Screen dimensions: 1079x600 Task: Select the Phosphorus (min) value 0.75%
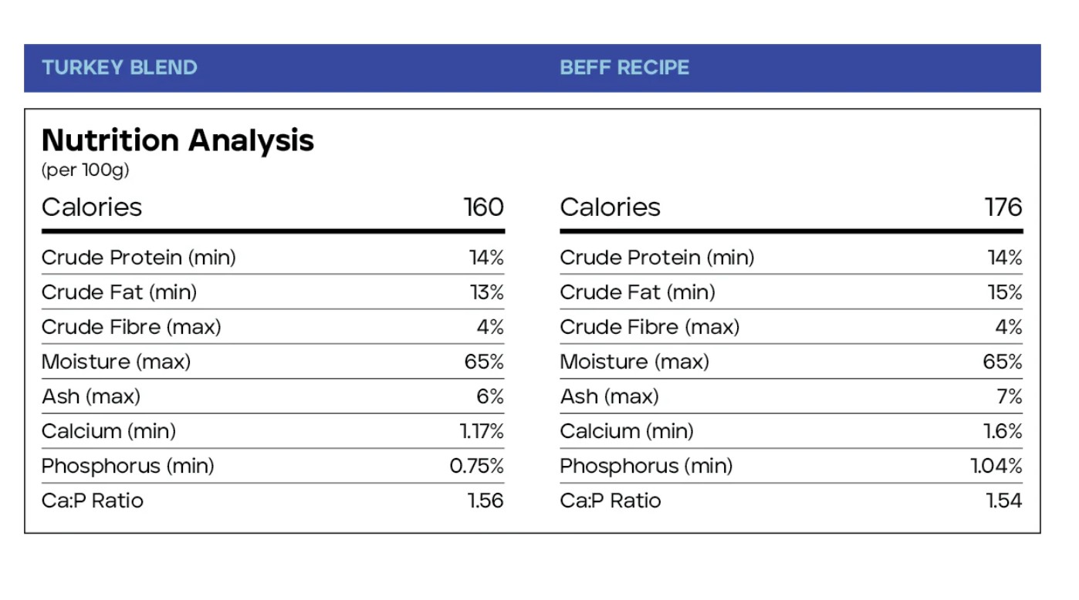click(477, 466)
